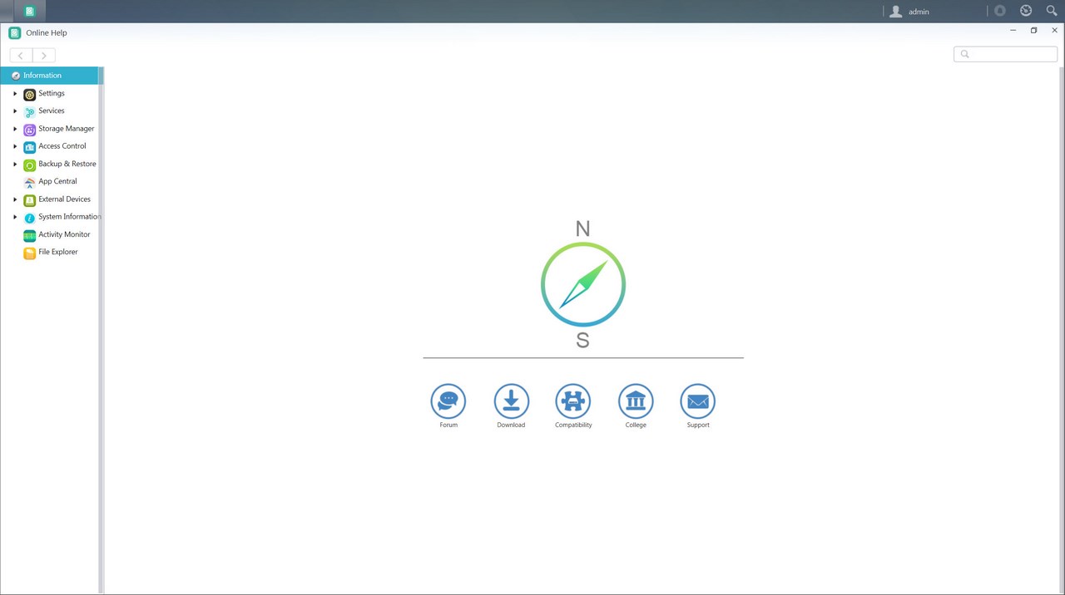Viewport: 1065px width, 595px height.
Task: Click the compass logo graphic
Action: [582, 285]
